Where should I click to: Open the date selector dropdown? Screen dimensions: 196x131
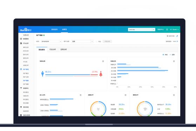pos(51,41)
